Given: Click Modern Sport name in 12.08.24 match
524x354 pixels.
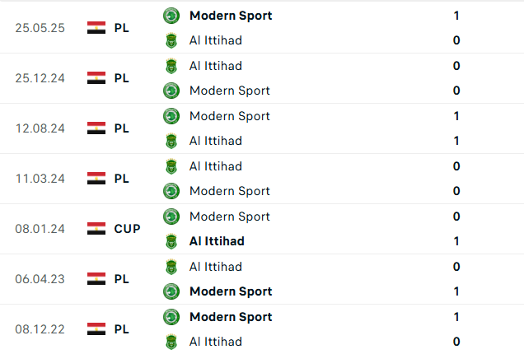Looking at the screenshot, I should (230, 116).
